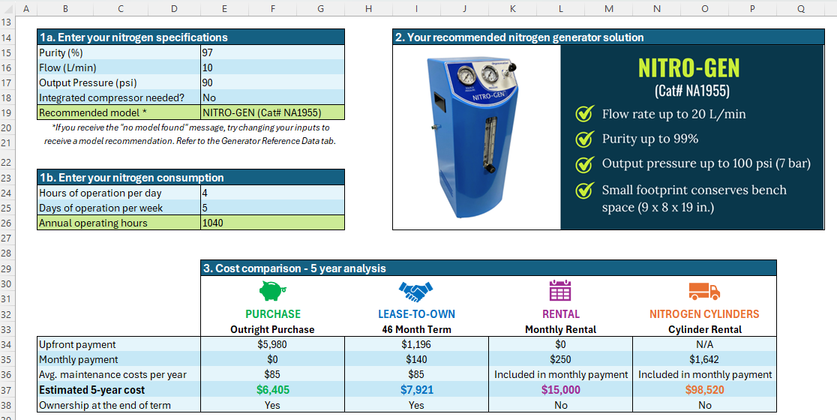The width and height of the screenshot is (837, 420).
Task: Click the Purchase upfront payment $5,980
Action: pyautogui.click(x=272, y=345)
